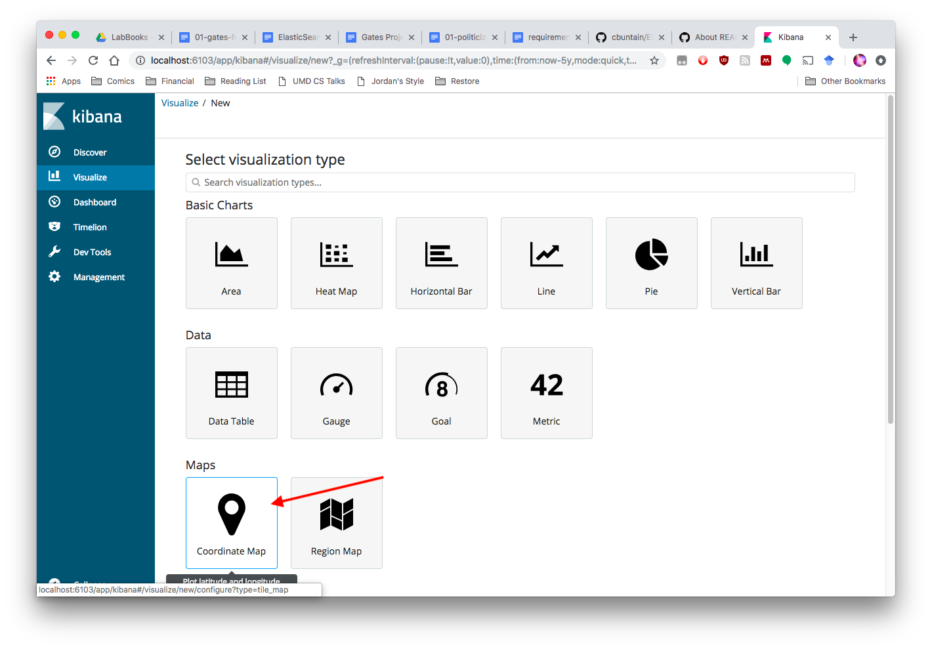Open the Dashboard section in sidebar
Image resolution: width=932 pixels, height=649 pixels.
click(96, 202)
